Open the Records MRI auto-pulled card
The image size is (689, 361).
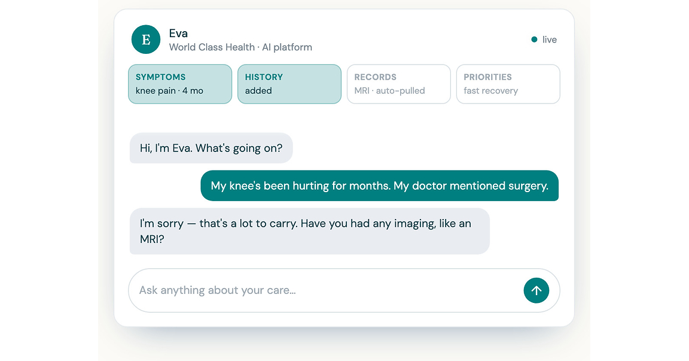click(x=399, y=84)
